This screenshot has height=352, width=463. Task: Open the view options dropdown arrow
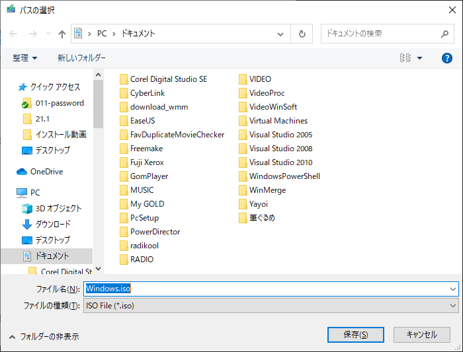tap(419, 58)
